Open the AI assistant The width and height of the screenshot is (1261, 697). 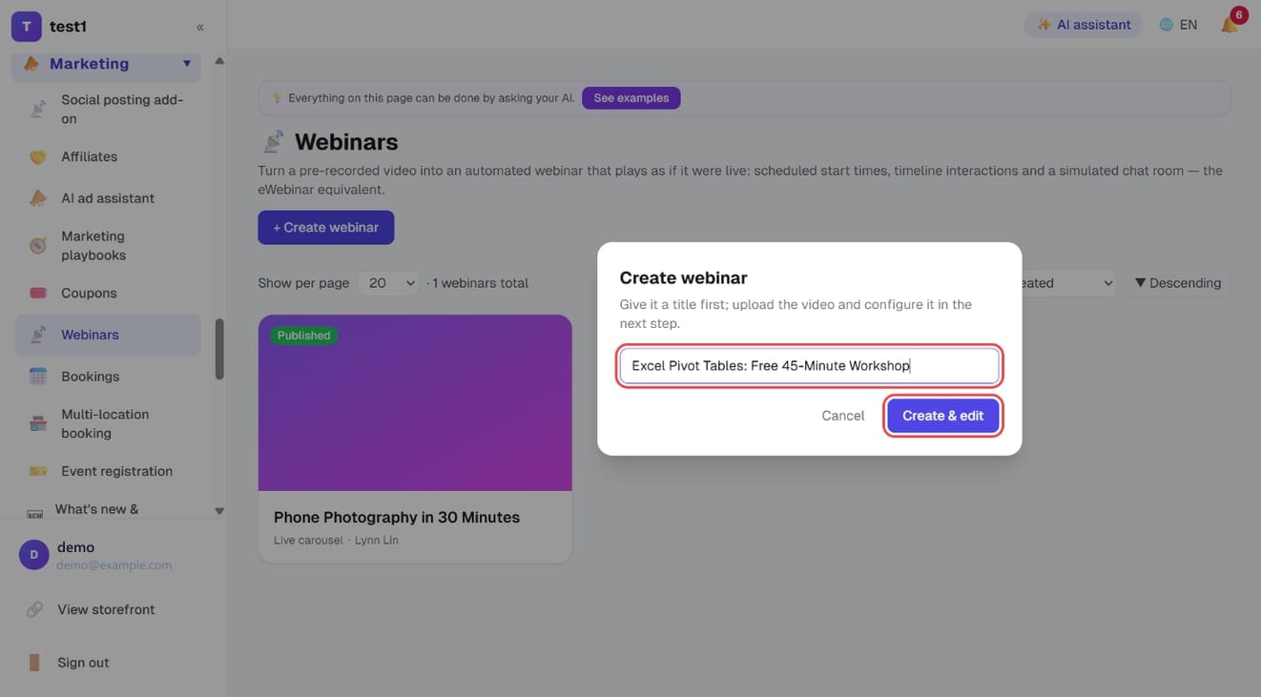(x=1084, y=25)
